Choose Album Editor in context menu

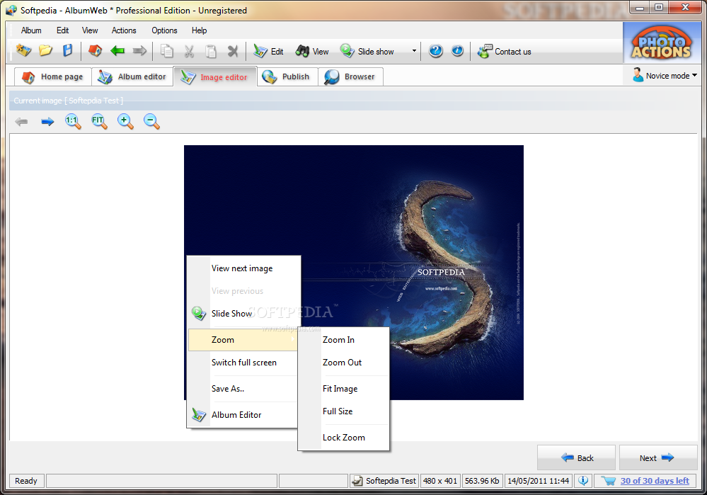pyautogui.click(x=243, y=415)
